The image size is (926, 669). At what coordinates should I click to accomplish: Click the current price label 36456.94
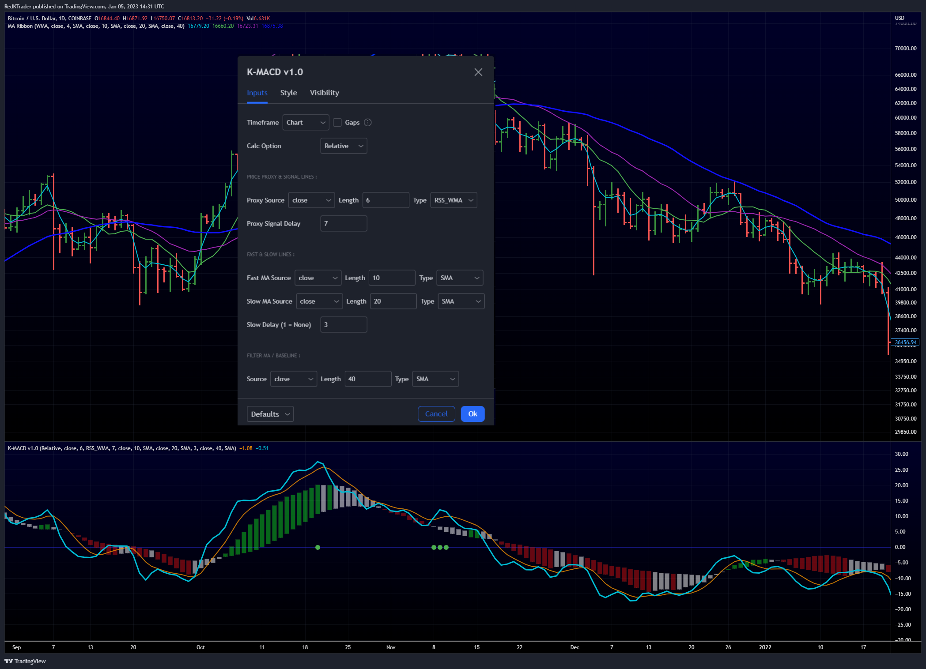click(x=905, y=342)
